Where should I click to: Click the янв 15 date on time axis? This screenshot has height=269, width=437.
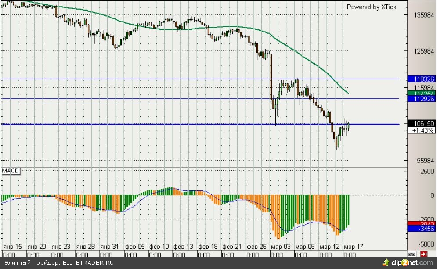pos(12,247)
